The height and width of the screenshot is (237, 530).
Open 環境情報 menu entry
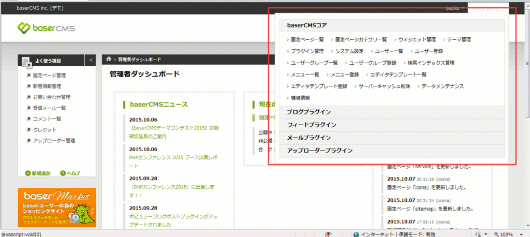coord(300,98)
